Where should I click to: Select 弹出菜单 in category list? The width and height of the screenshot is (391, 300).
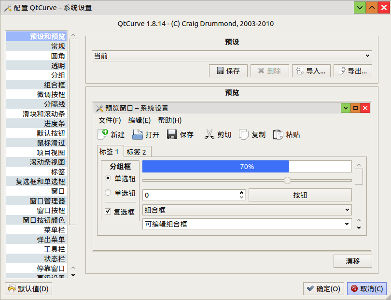point(36,239)
